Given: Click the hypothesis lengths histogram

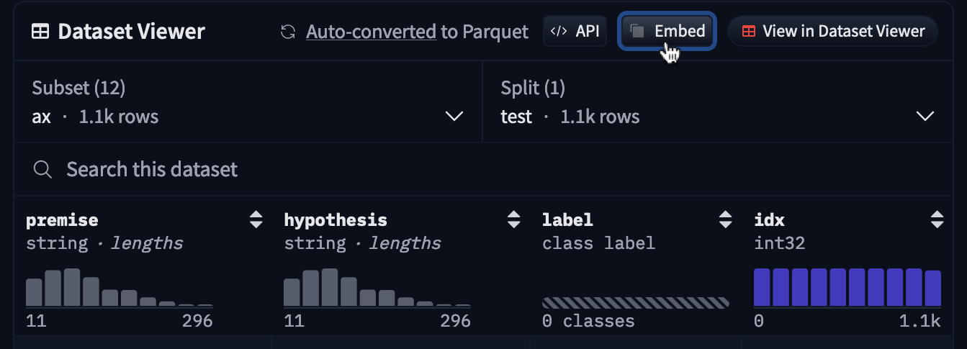Looking at the screenshot, I should [377, 289].
